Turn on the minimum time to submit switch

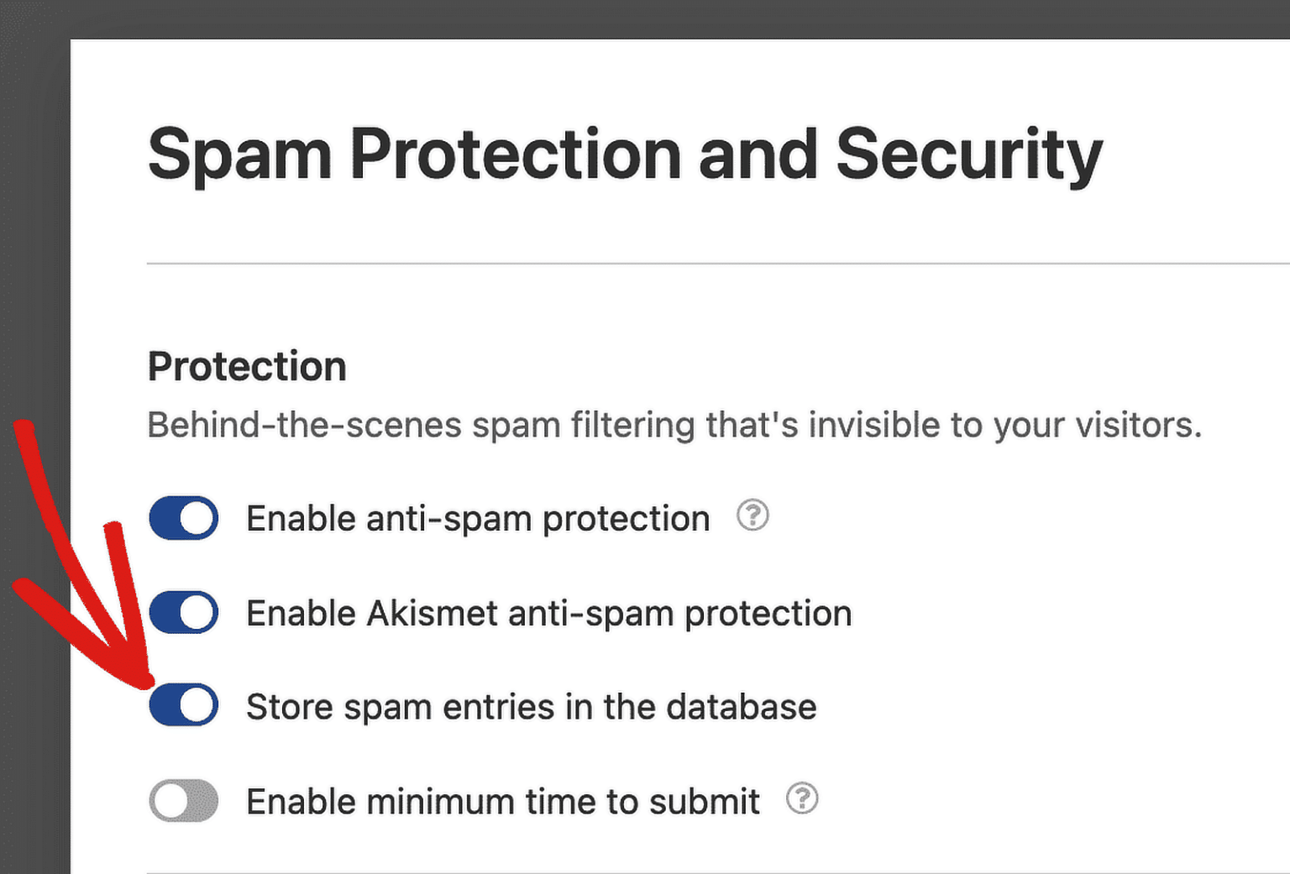(183, 800)
